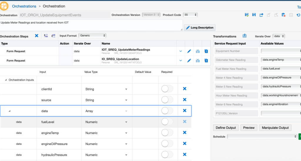Toggle Required switch for engineTemp
This screenshot has width=301, height=161.
point(167,133)
